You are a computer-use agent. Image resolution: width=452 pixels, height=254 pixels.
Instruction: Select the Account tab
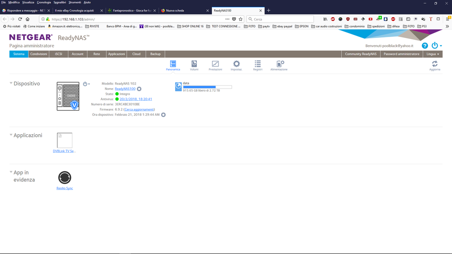77,54
